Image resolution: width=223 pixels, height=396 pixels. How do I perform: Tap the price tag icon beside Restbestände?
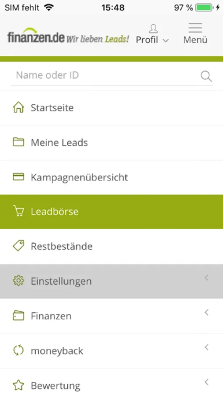[x=18, y=246]
